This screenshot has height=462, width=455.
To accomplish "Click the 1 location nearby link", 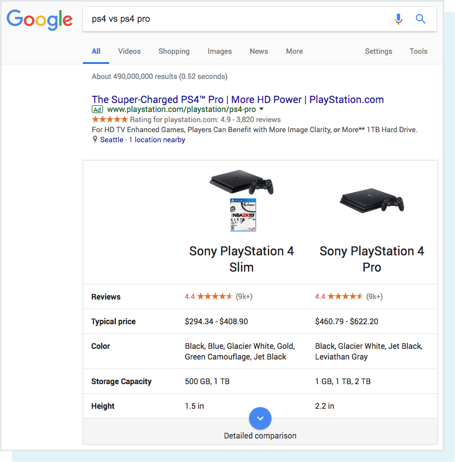I will click(157, 139).
